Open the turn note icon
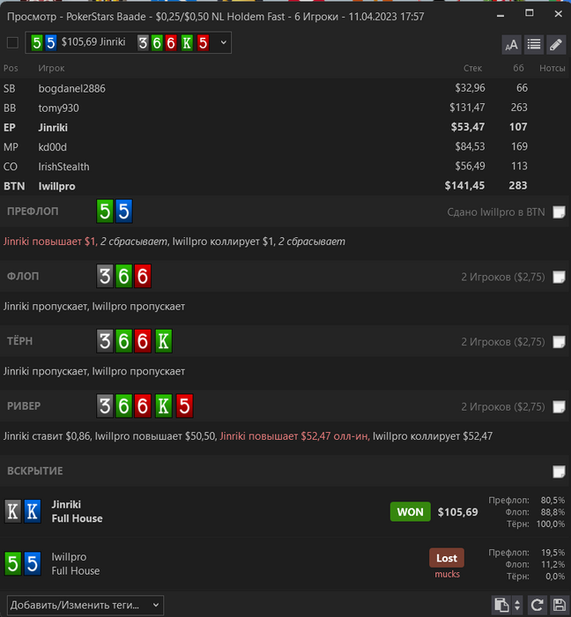Screen dimensions: 571x617 click(x=559, y=342)
